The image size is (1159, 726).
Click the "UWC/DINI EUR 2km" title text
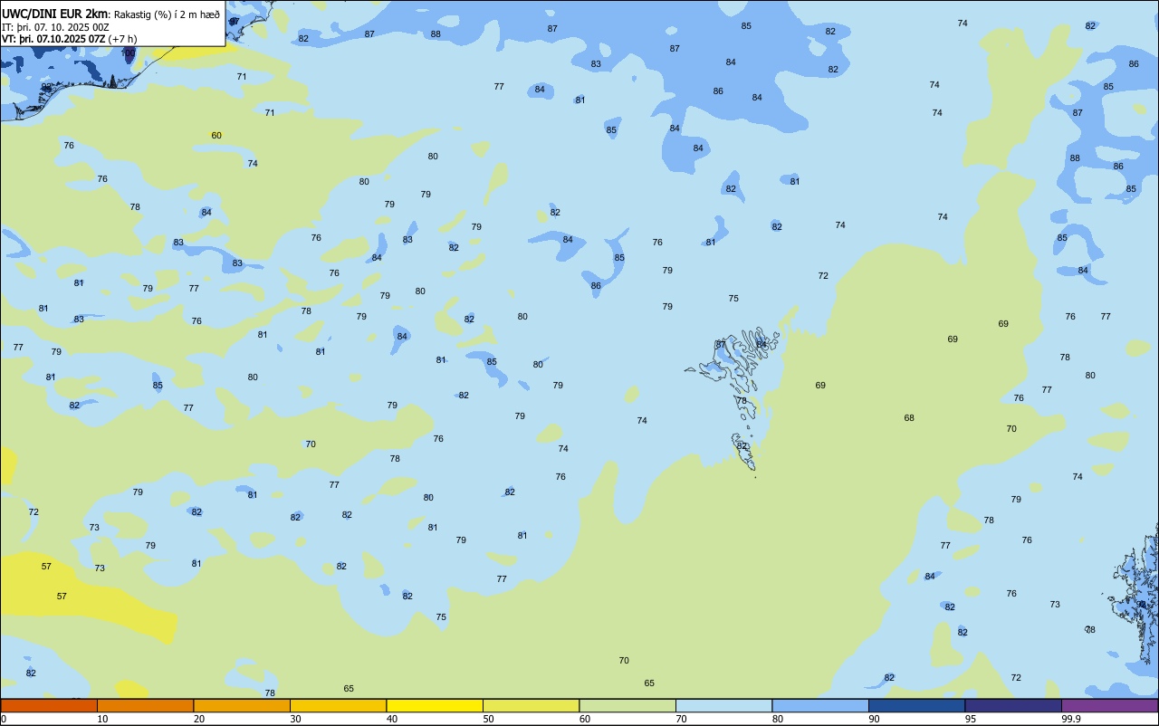point(55,14)
